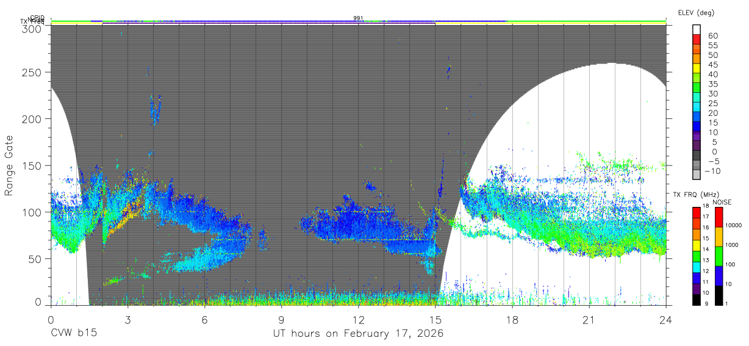Click x-axis tick label '3'
749x346 pixels.
[127, 319]
